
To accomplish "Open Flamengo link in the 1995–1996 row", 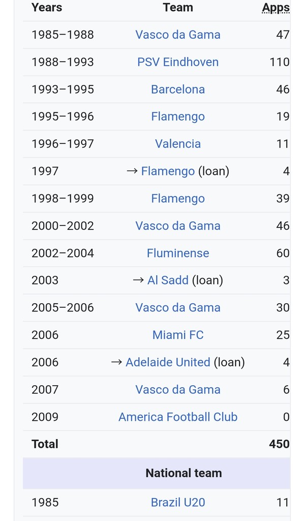I will (x=178, y=117).
